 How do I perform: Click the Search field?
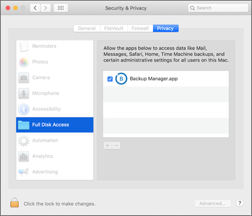[218, 8]
